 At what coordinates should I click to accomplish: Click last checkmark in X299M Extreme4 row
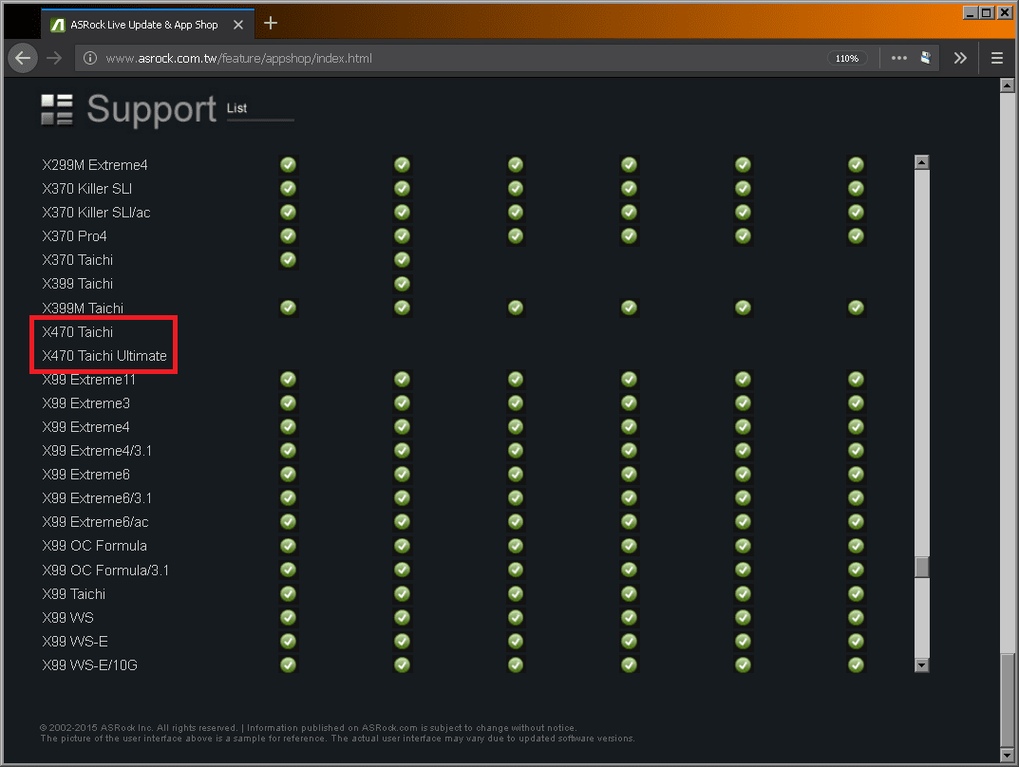click(x=856, y=165)
